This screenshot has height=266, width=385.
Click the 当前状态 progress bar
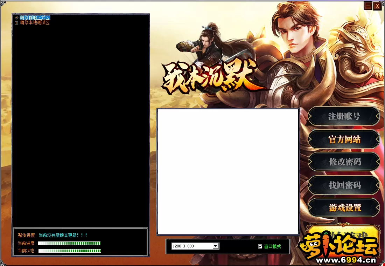pyautogui.click(x=69, y=251)
